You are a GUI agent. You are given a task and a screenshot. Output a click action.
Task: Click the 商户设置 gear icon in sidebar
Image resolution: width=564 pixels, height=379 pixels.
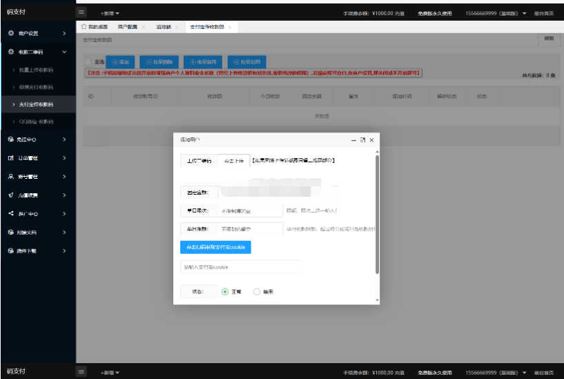click(11, 34)
